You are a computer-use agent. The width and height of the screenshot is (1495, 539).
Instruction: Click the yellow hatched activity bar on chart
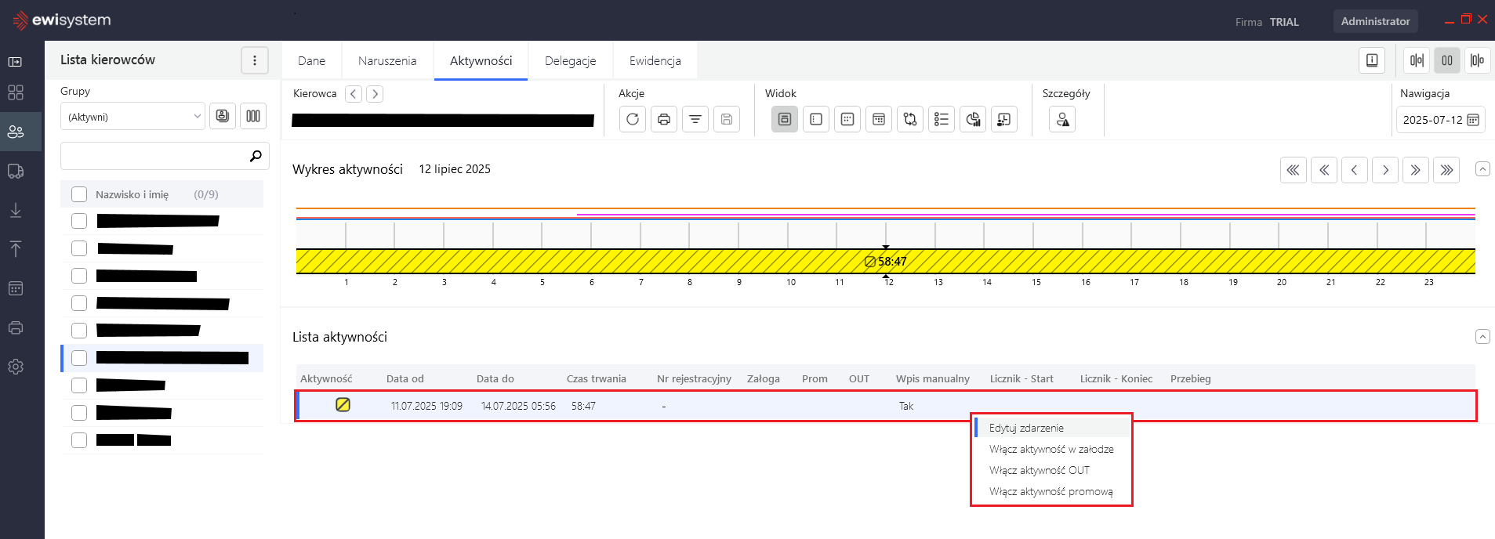(627, 261)
